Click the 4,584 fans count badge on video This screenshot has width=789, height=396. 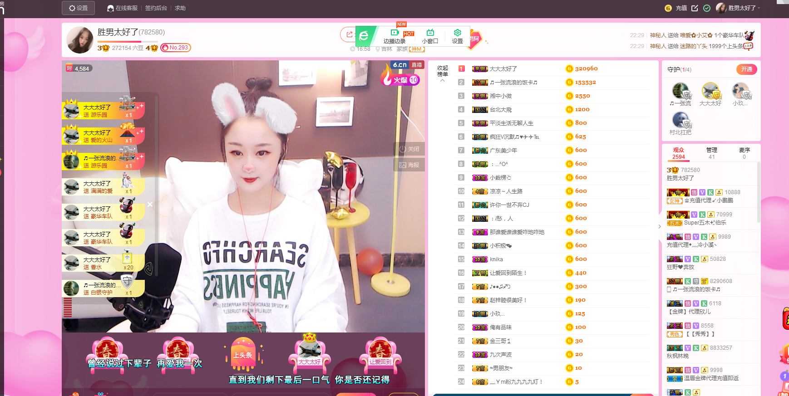(x=79, y=68)
